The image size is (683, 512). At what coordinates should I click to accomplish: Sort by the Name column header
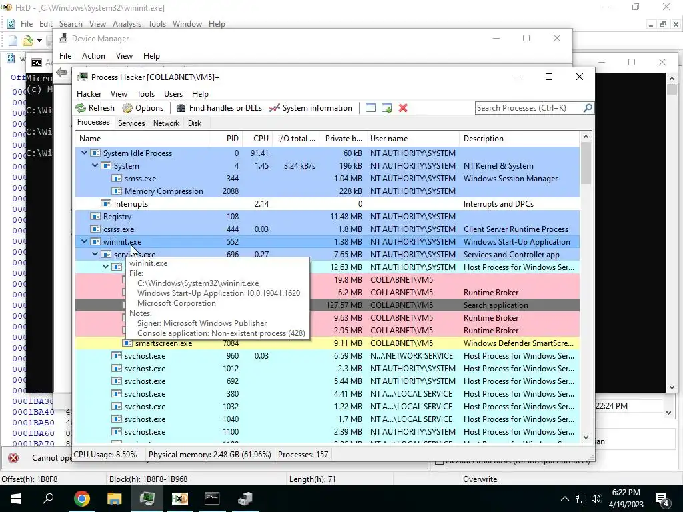[x=142, y=139]
